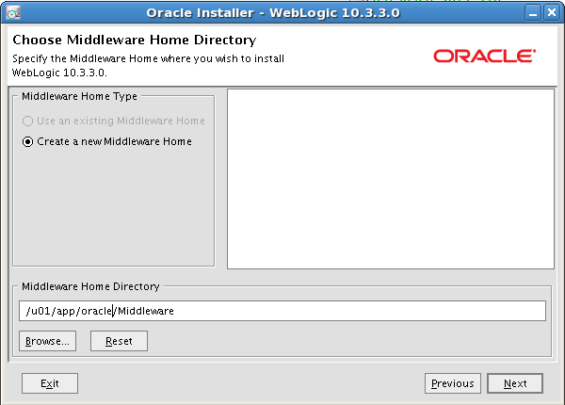
Task: Click the Choose Middleware Home Directory heading
Action: click(135, 40)
